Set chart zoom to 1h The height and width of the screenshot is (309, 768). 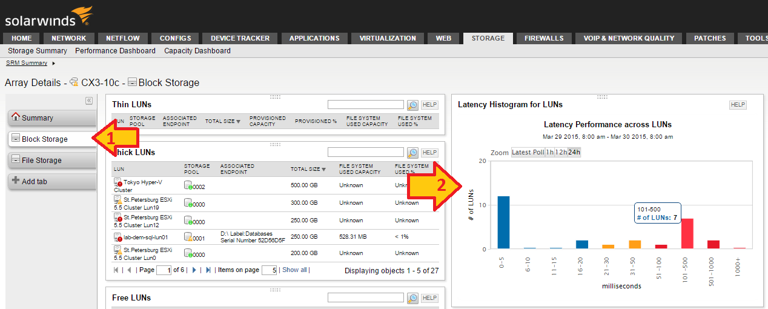550,152
